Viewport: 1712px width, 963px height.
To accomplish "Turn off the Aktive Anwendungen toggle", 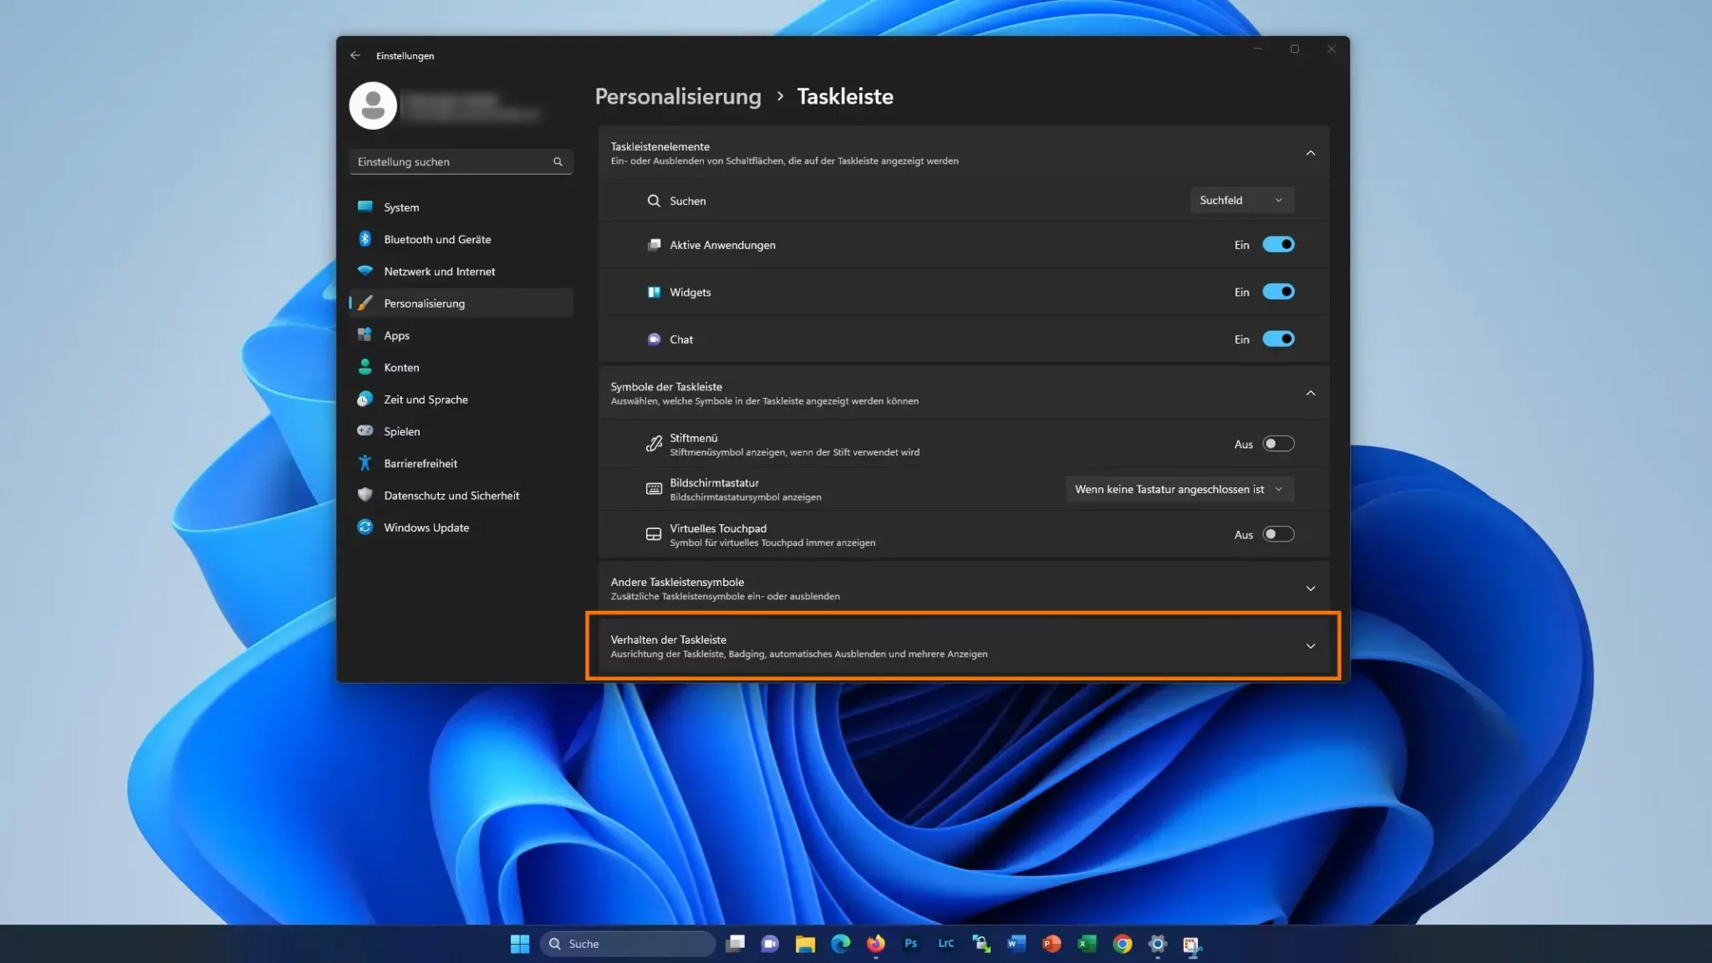I will click(x=1278, y=244).
